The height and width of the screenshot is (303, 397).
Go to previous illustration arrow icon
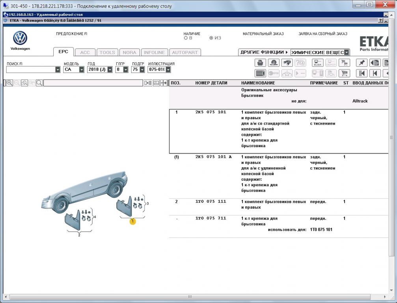(x=375, y=73)
